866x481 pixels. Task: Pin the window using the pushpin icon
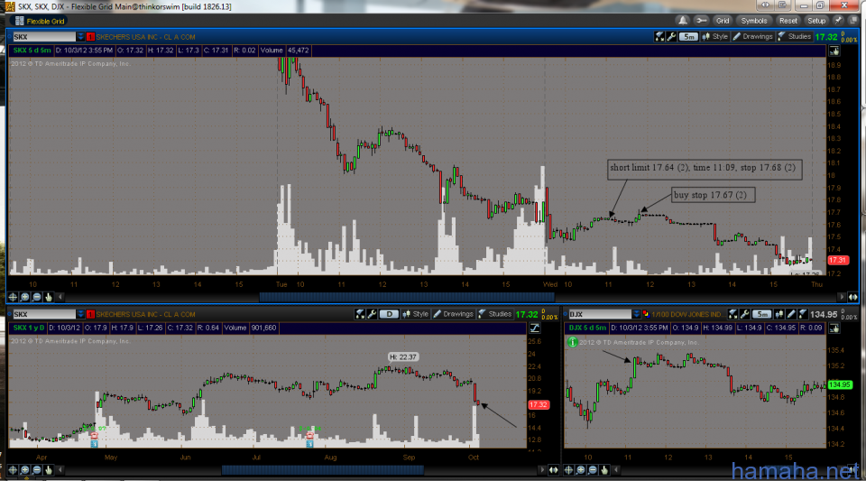(x=838, y=21)
